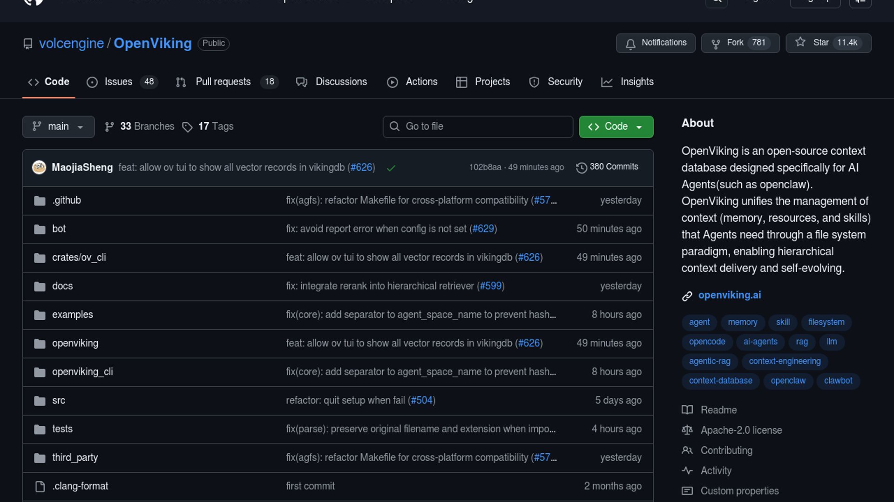Screen dimensions: 894x502
Task: Open the Activity pulse link
Action: coord(716,470)
